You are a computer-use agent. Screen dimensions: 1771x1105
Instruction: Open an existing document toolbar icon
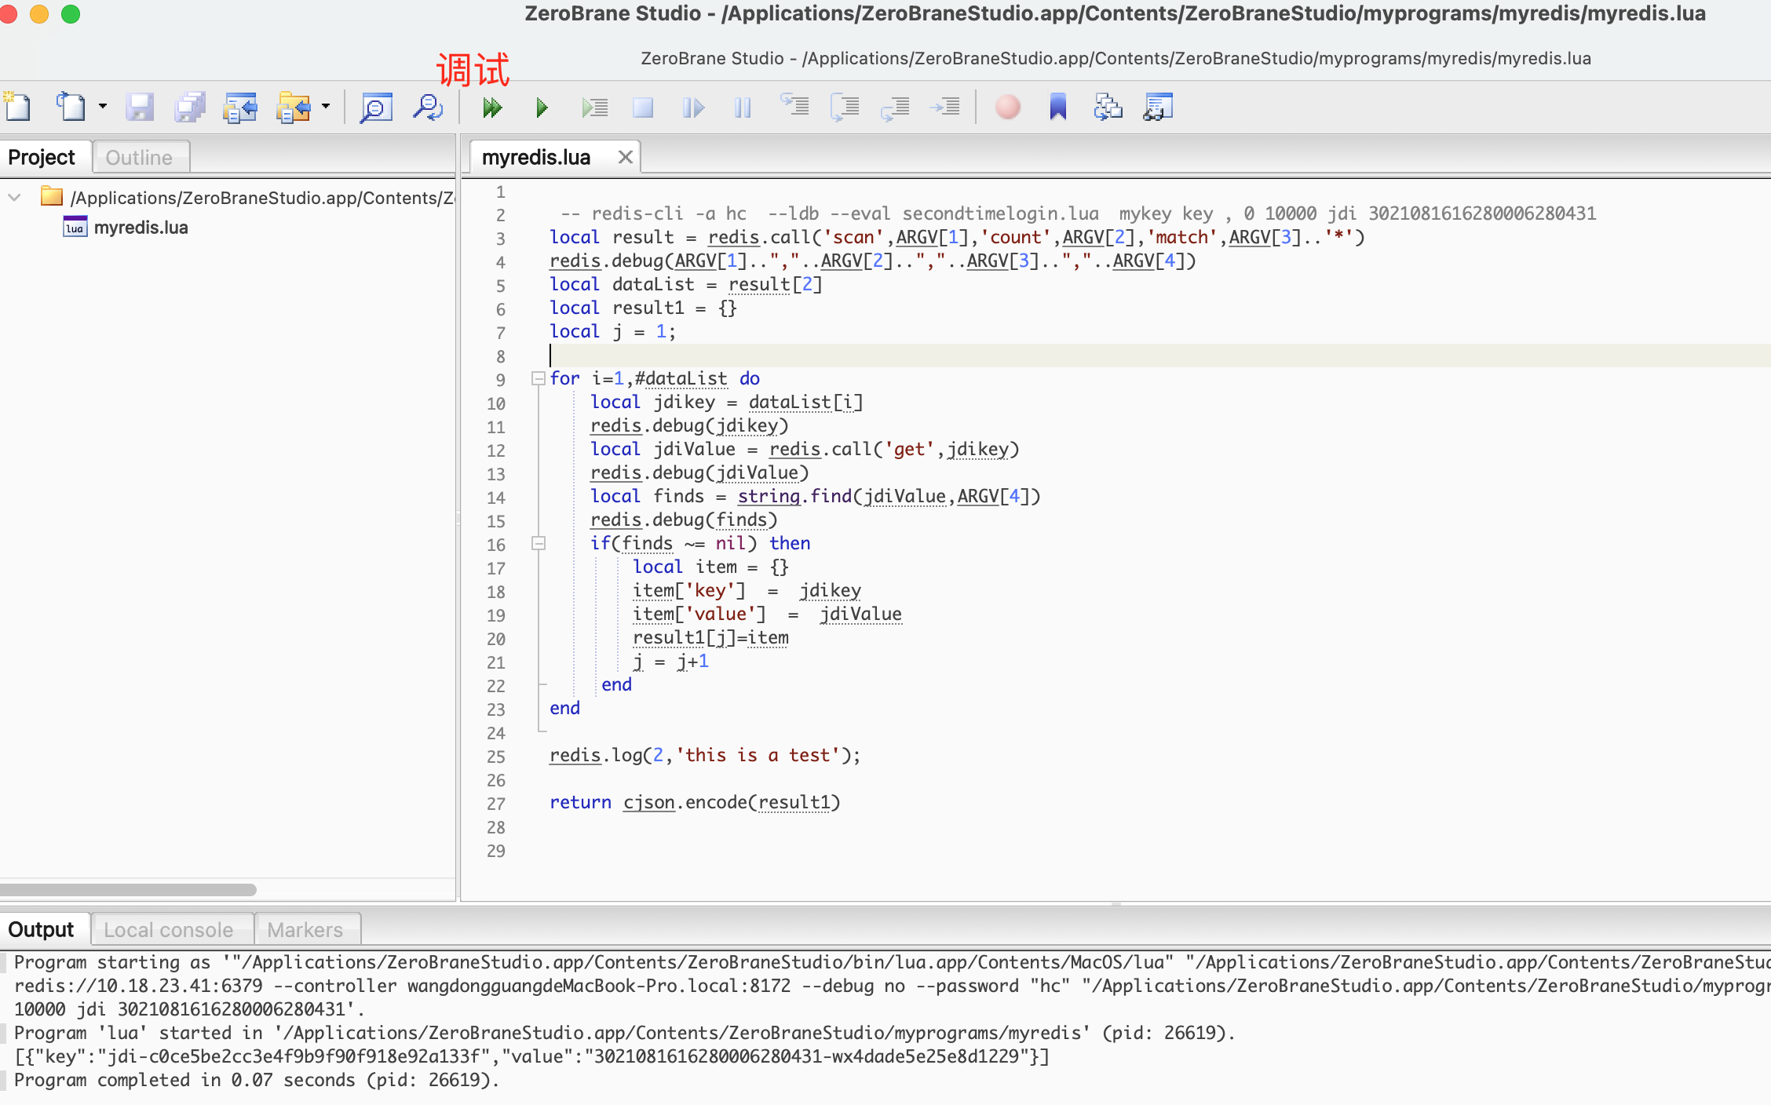pos(71,107)
